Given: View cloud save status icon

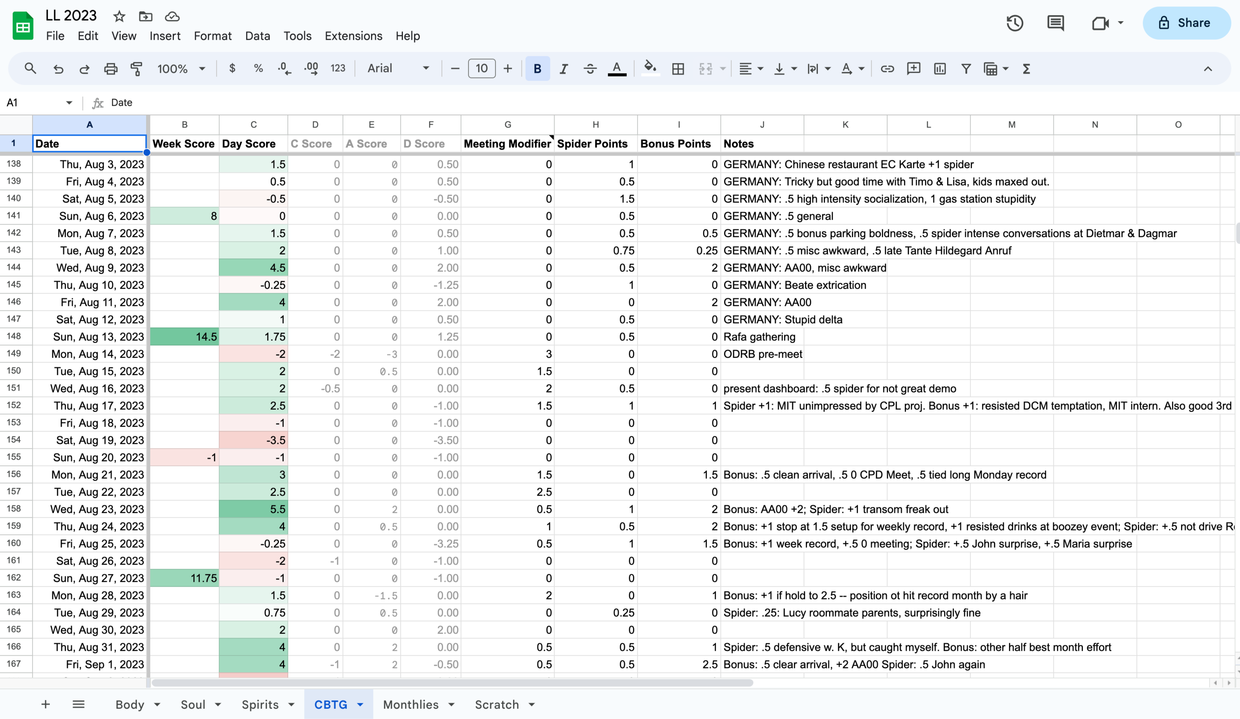Looking at the screenshot, I should [x=172, y=17].
